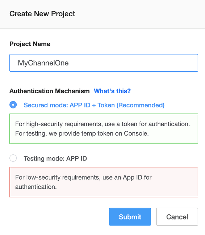
Task: Submit the new project form
Action: pos(130,217)
